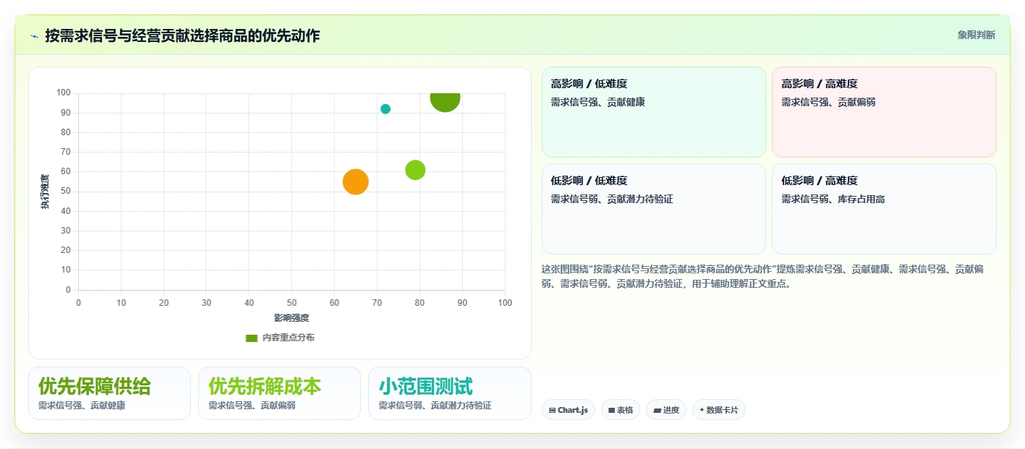
Task: Open the 小范围测试 card
Action: point(450,393)
